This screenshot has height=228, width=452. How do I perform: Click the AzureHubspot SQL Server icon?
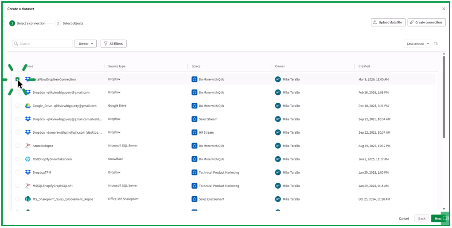(27, 146)
